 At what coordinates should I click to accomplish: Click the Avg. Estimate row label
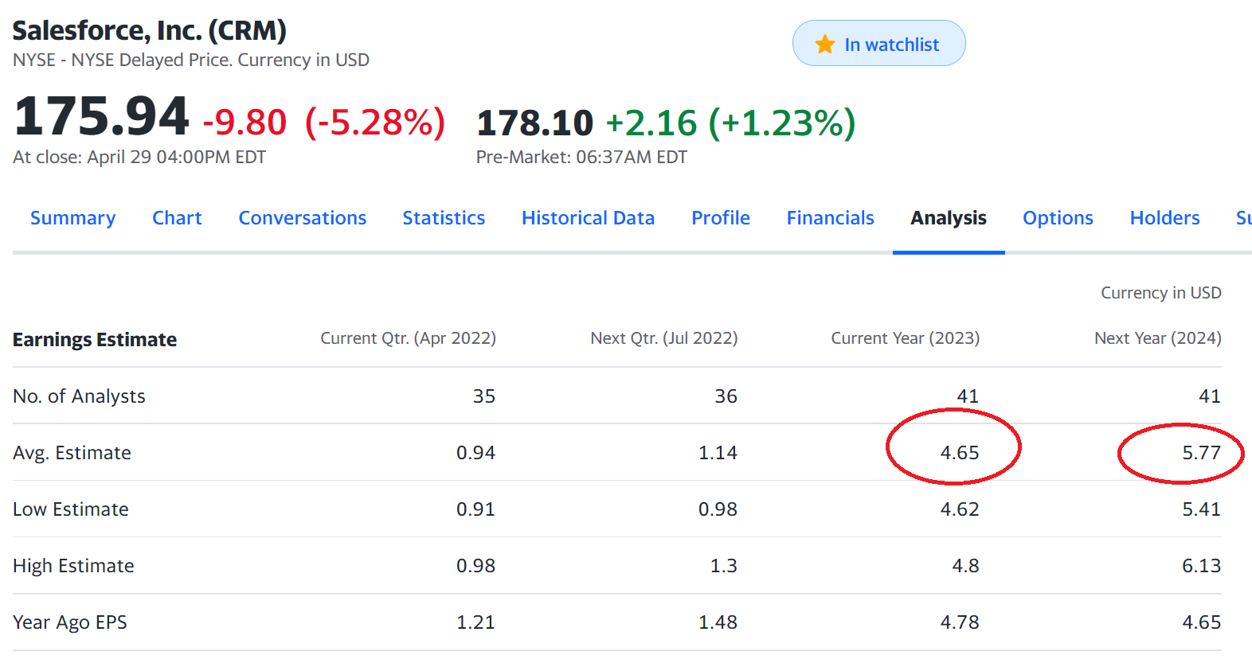pyautogui.click(x=72, y=453)
